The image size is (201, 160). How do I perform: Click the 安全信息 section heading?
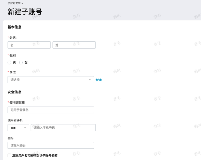tap(15, 92)
